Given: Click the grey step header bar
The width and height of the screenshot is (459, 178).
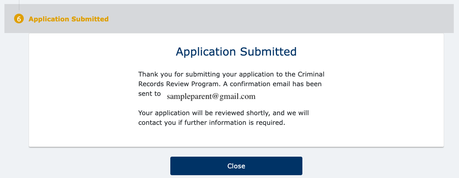Looking at the screenshot, I should [x=242, y=19].
